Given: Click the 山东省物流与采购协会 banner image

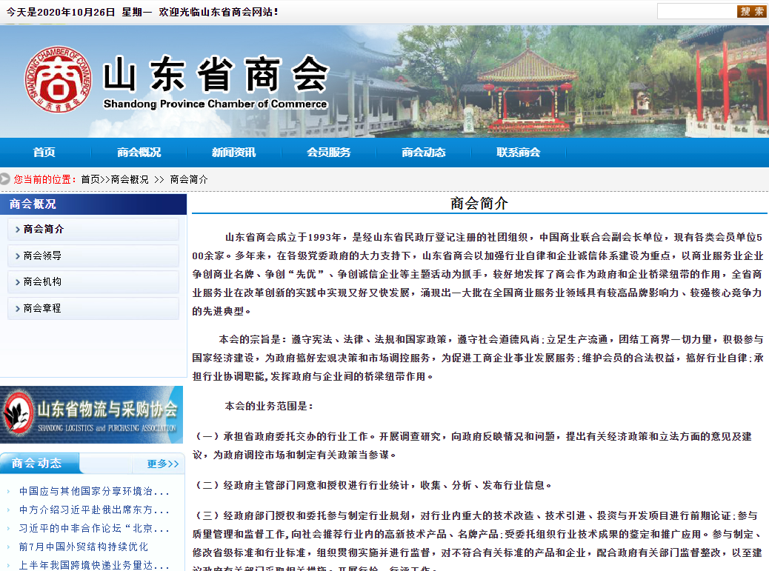Looking at the screenshot, I should coord(92,415).
